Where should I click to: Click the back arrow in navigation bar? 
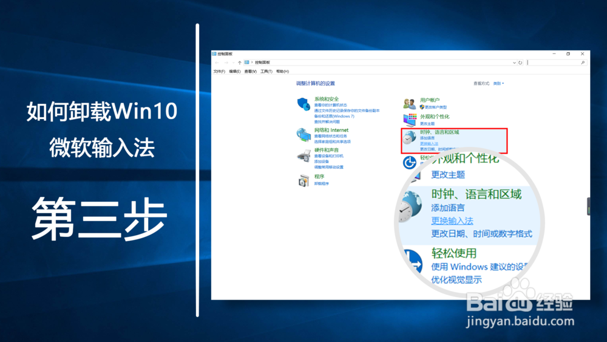217,63
